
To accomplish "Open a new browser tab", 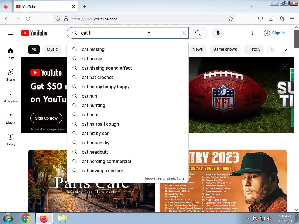I will [84, 7].
